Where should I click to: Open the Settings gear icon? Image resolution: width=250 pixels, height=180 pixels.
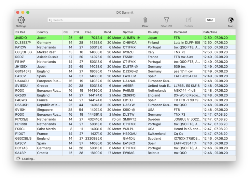pyautogui.click(x=21, y=20)
